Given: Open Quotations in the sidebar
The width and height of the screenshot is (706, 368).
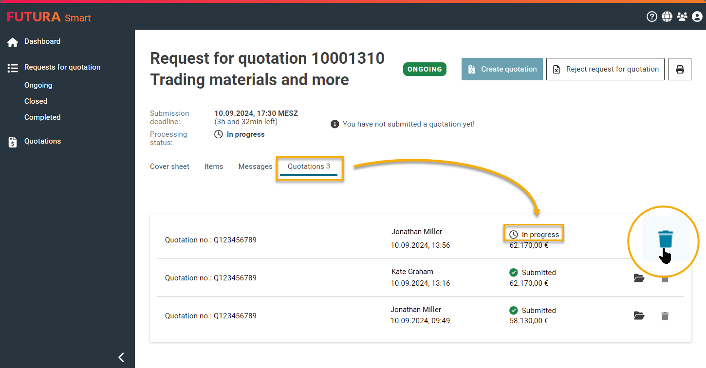Looking at the screenshot, I should pyautogui.click(x=42, y=141).
